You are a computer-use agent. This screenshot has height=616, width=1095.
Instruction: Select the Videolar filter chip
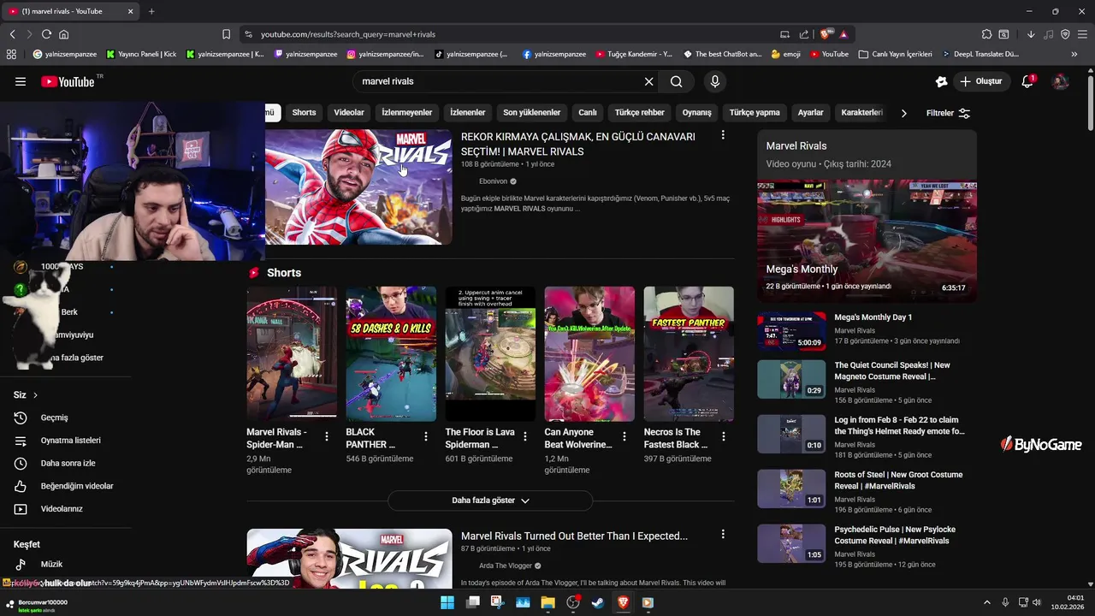[349, 113]
